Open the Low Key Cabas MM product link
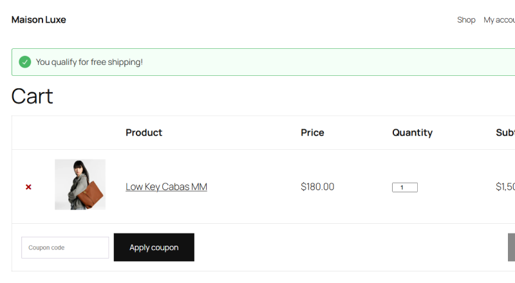The height and width of the screenshot is (283, 515). click(x=166, y=187)
